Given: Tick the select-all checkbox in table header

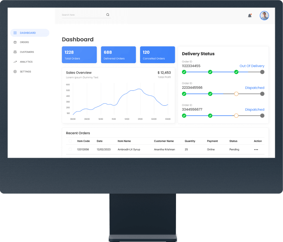Looking at the screenshot, I should tap(70, 141).
